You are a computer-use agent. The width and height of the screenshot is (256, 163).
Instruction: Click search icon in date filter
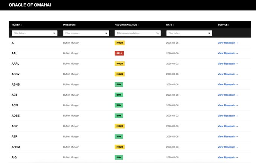point(209,33)
